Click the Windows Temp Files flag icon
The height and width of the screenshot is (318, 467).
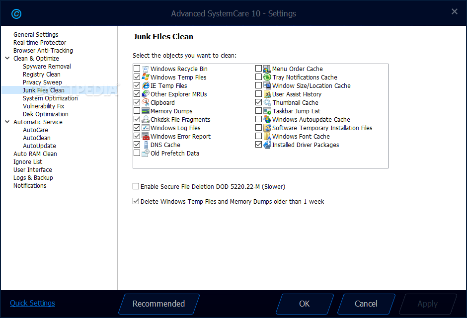[x=146, y=77]
